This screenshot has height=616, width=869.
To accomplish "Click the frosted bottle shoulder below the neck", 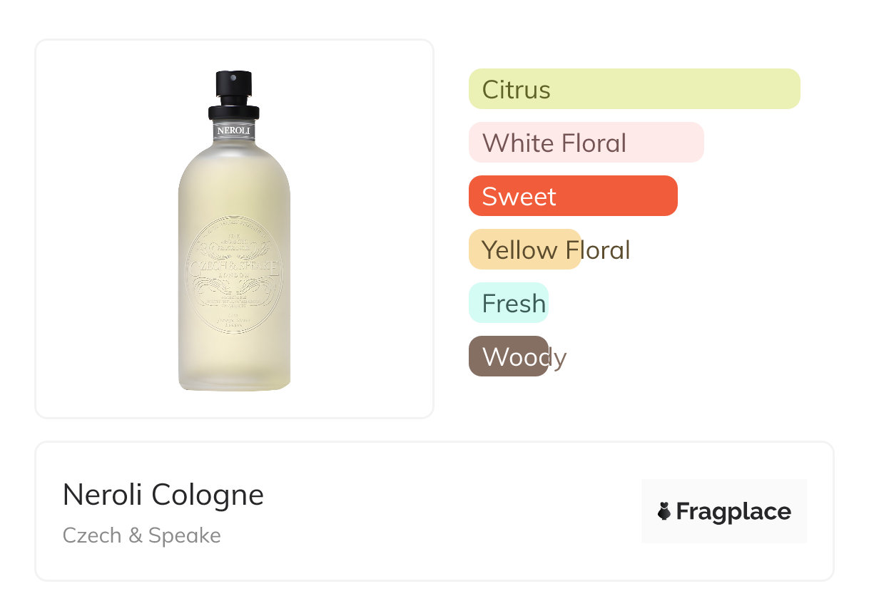I will 234,160.
